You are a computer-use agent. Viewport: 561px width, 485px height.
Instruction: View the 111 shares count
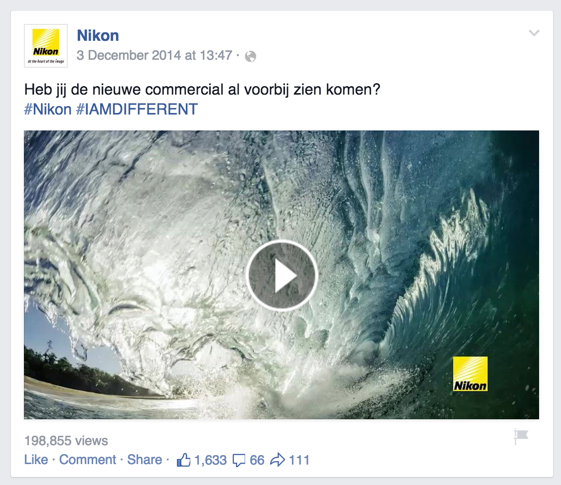(x=299, y=460)
